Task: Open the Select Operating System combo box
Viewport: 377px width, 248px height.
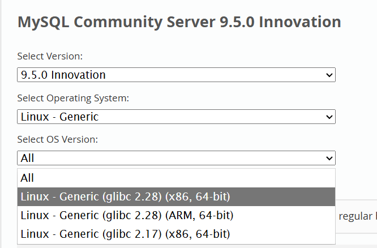Action: point(175,117)
